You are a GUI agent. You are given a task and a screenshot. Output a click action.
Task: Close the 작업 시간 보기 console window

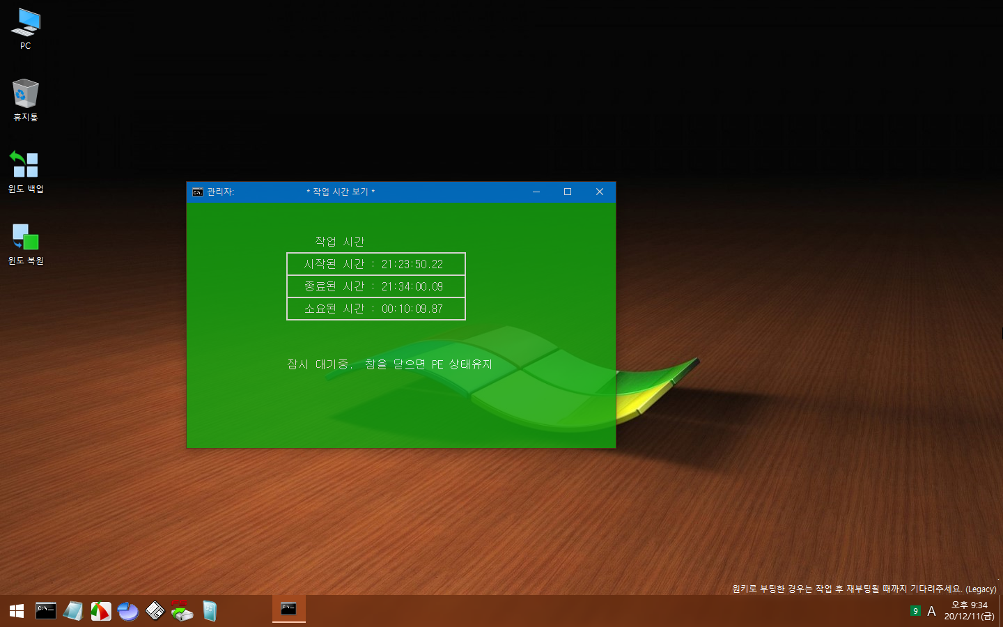600,192
